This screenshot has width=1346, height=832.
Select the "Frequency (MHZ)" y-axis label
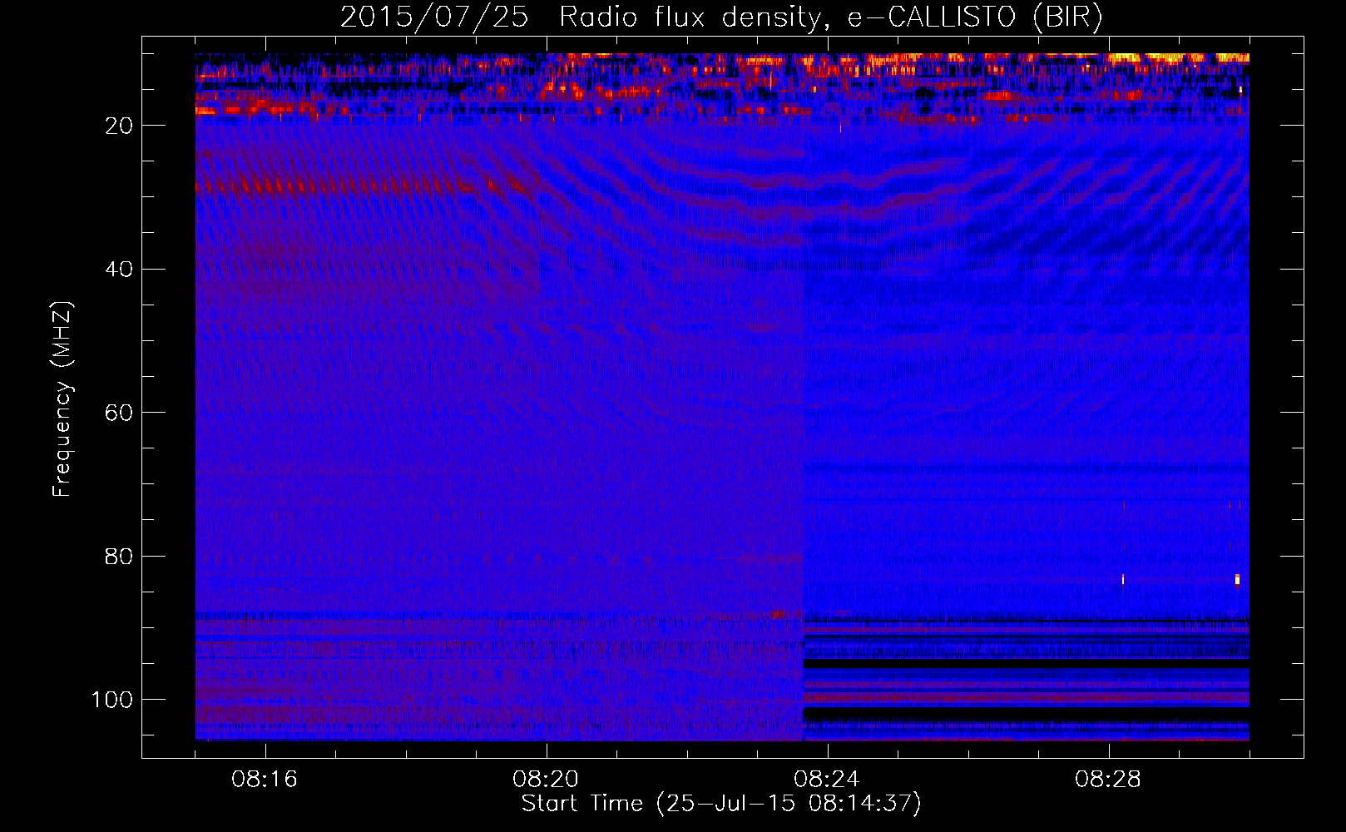click(x=63, y=399)
